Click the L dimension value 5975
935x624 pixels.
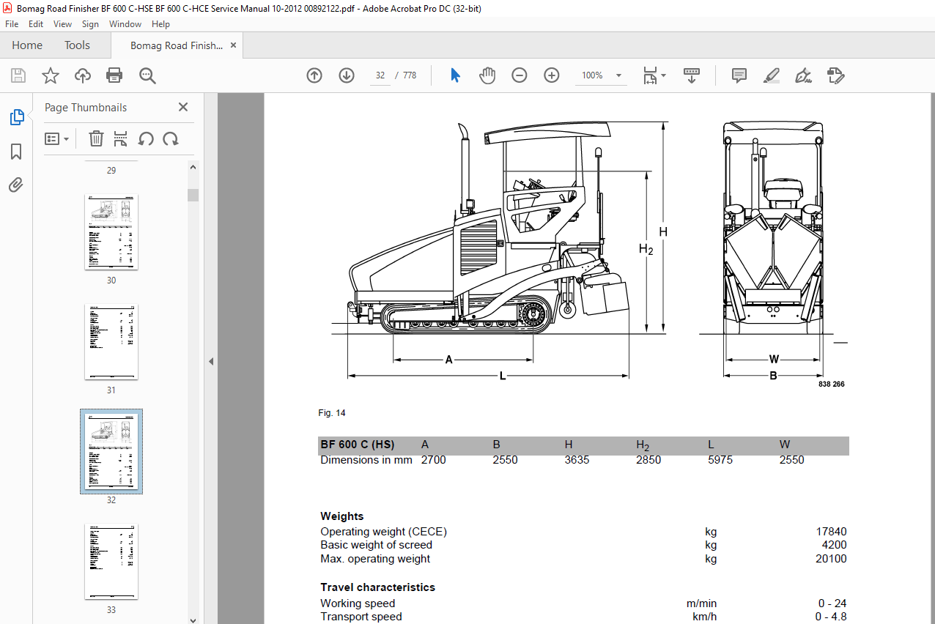[720, 460]
